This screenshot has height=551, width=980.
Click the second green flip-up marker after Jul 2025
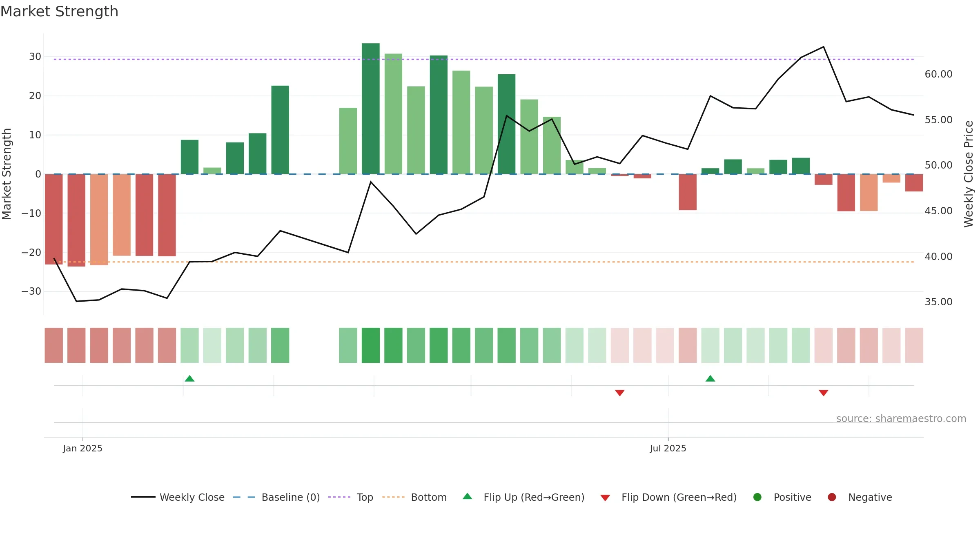pyautogui.click(x=710, y=378)
